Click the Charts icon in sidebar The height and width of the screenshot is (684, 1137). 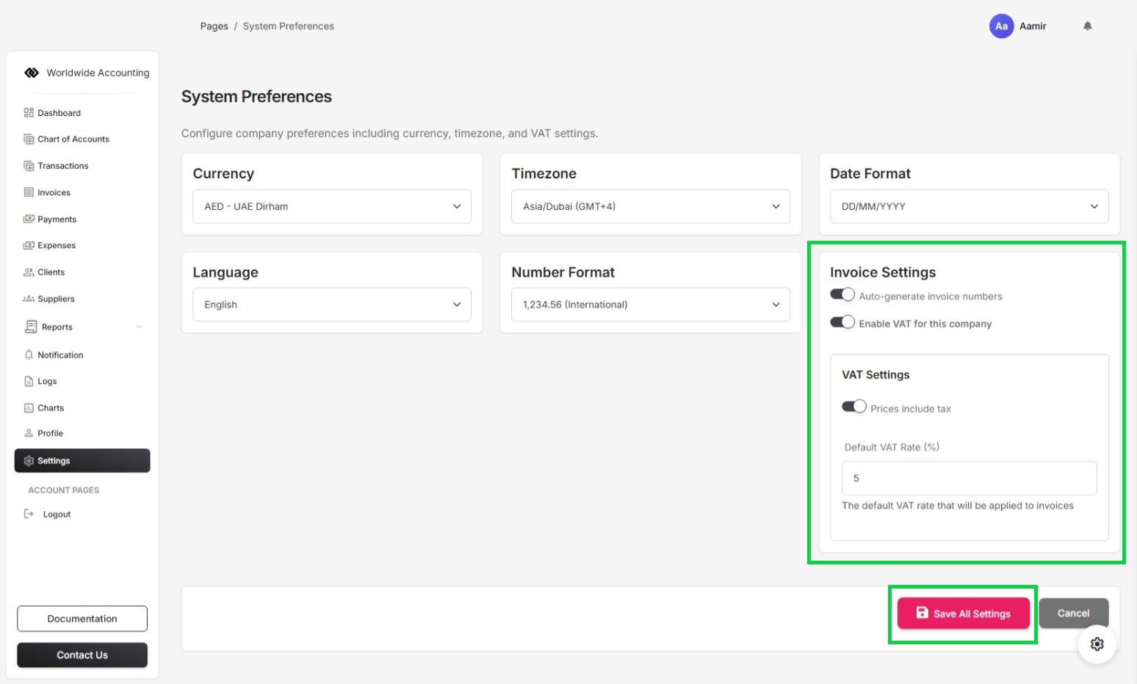[29, 408]
